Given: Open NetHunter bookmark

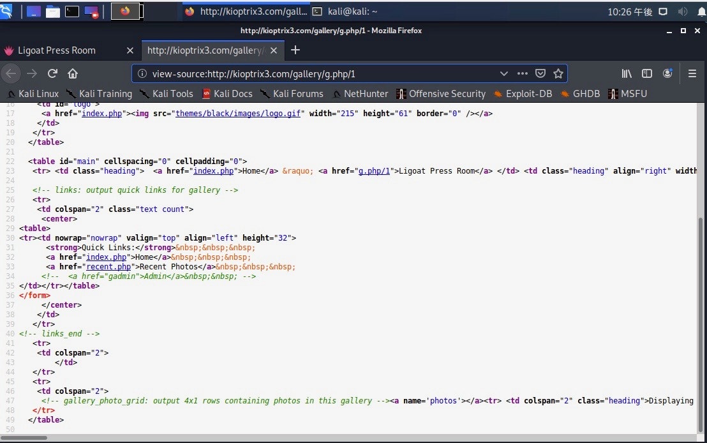Looking at the screenshot, I should coord(361,94).
